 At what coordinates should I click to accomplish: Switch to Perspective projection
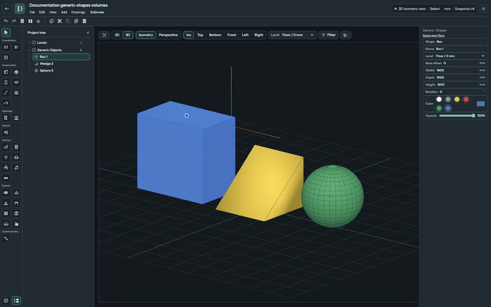pos(168,35)
